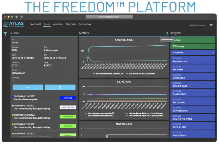Click the Download Metrics icon
Image resolution: width=219 pixels, height=145 pixels.
[167, 33]
